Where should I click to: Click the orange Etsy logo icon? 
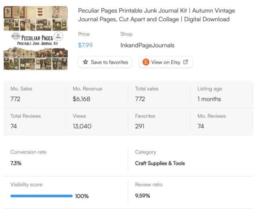click(x=146, y=62)
